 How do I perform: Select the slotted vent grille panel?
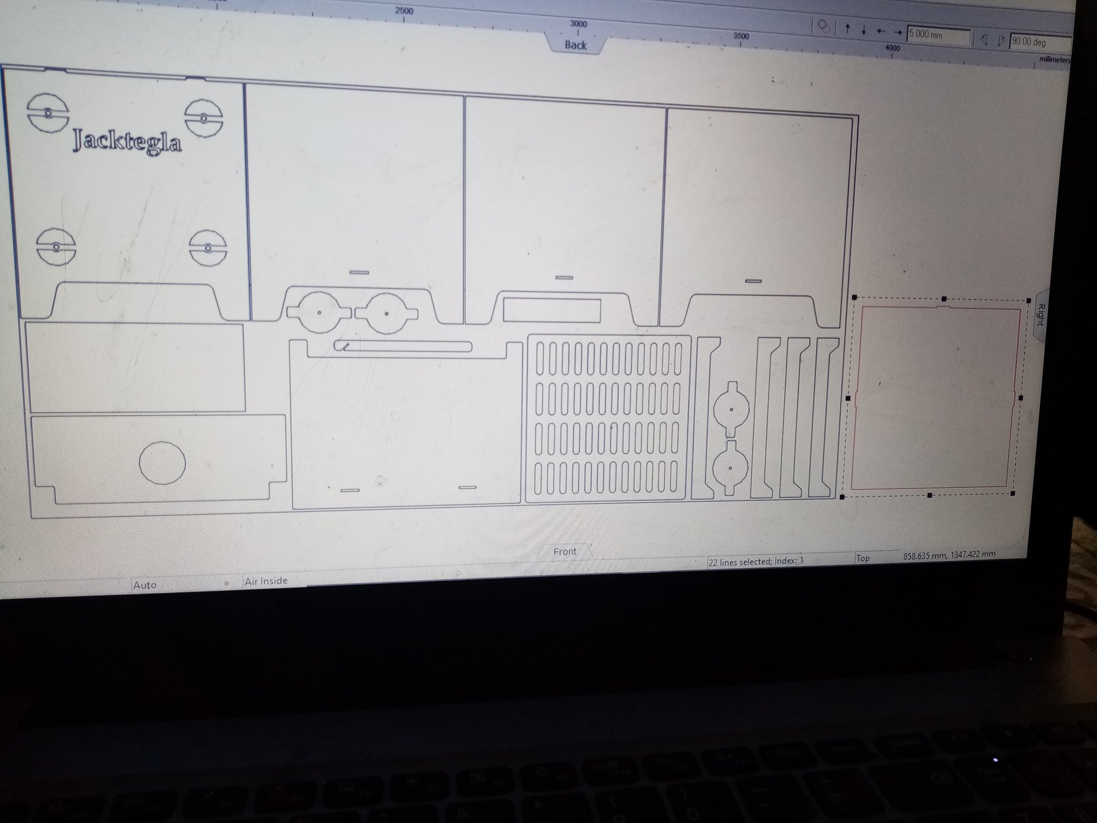pyautogui.click(x=608, y=419)
